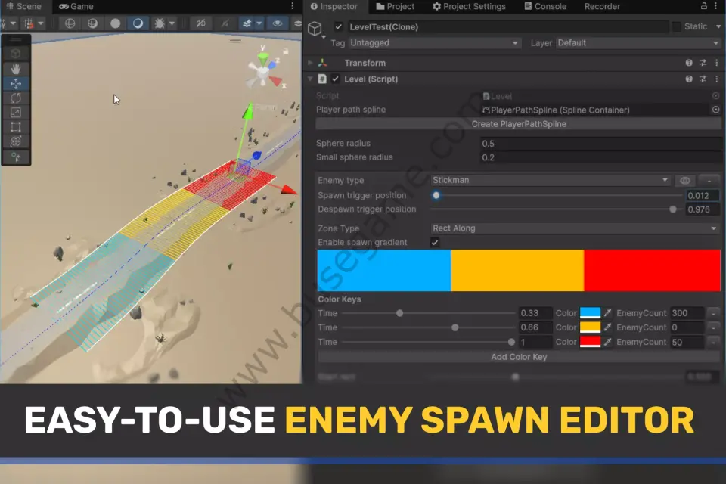Screen dimensions: 726x484
Task: Select the Hand tool in Scene toolbar
Action: point(16,69)
